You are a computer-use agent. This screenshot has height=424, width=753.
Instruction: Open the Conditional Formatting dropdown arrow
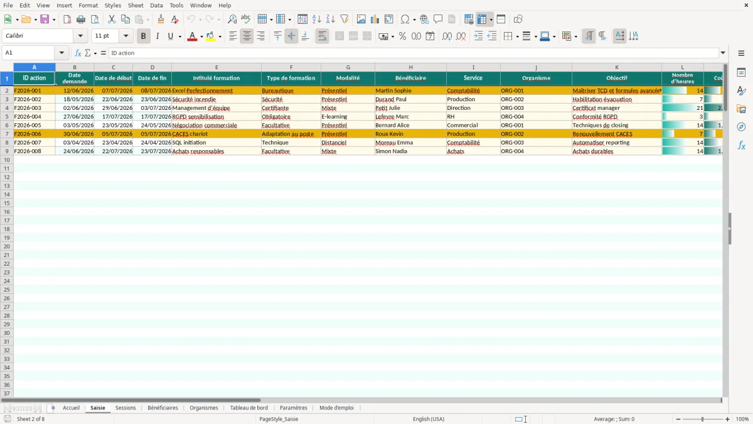click(x=575, y=36)
